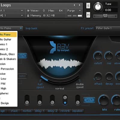Set speed to double speed
The image size is (120, 120).
pos(79,85)
